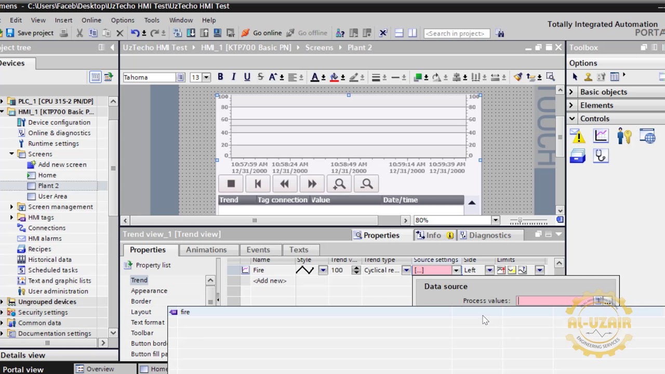Screen dimensions: 665x374
Task: Open the Info tab in inspector
Action: coord(434,235)
